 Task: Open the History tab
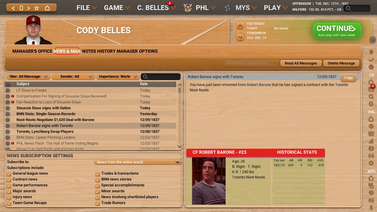(x=106, y=51)
